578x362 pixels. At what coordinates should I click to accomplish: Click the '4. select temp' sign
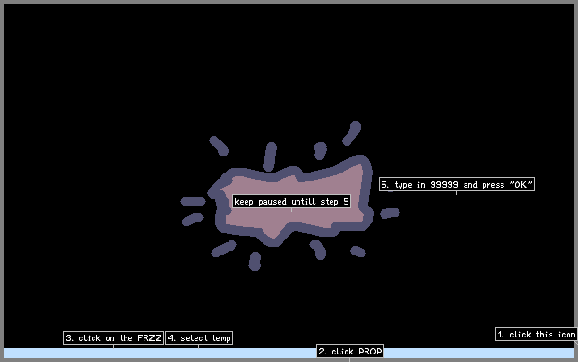(x=199, y=338)
